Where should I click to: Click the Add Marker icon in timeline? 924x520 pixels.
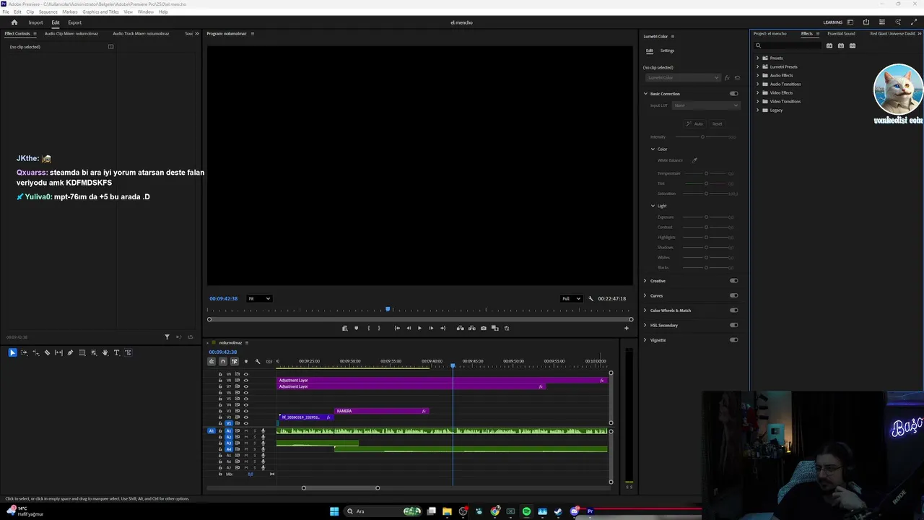pos(246,361)
